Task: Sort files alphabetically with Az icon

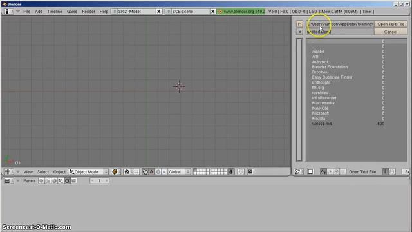Action: pos(323,172)
